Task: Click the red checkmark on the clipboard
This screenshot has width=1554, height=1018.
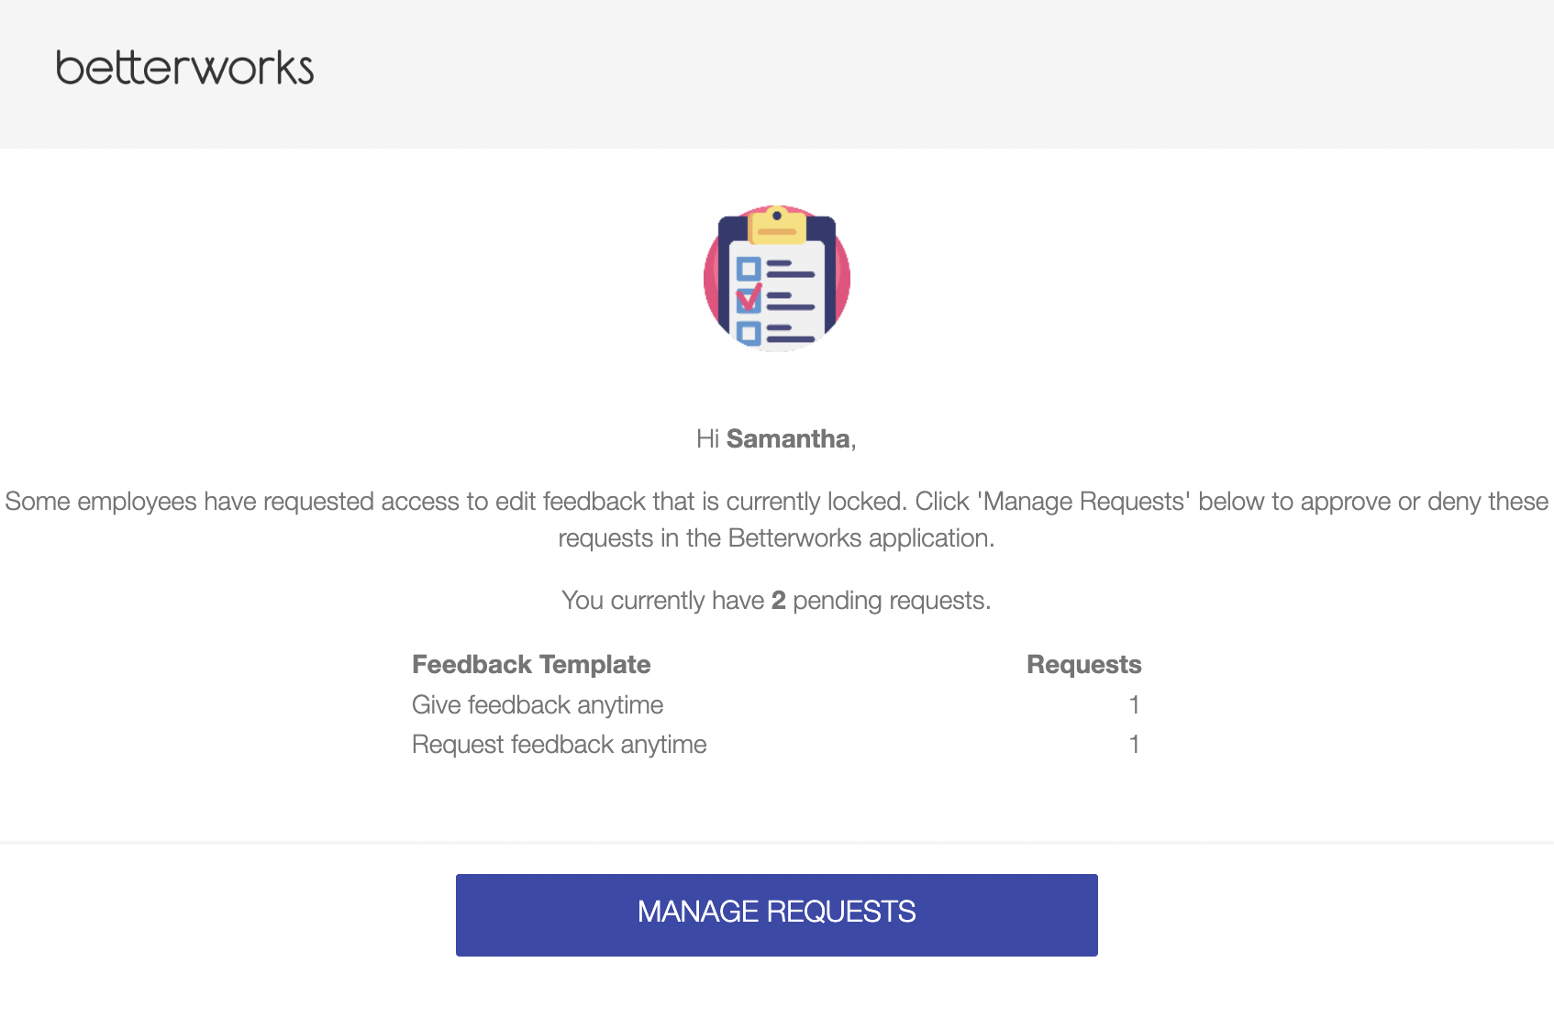Action: tap(749, 297)
